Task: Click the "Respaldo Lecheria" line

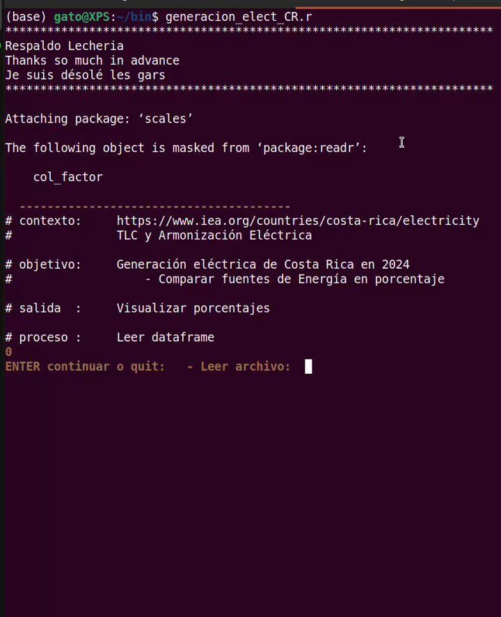Action: 64,46
